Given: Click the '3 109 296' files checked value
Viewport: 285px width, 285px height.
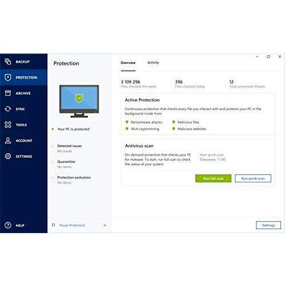Looking at the screenshot, I should coord(131,82).
